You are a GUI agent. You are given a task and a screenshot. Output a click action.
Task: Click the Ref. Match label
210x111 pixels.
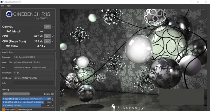coord(14,31)
